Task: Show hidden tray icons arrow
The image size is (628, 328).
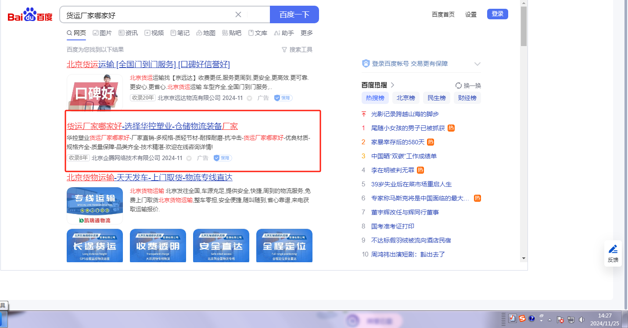Action: point(549,319)
